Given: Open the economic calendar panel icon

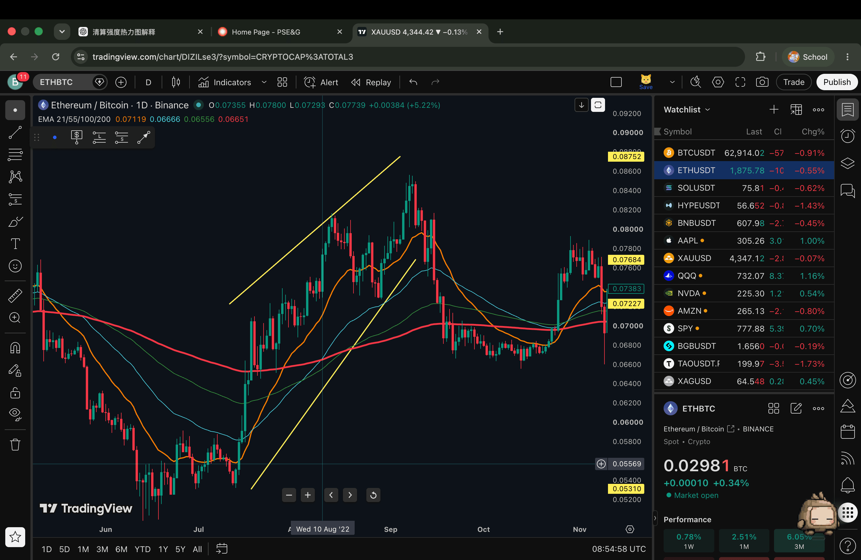Looking at the screenshot, I should coord(847,432).
